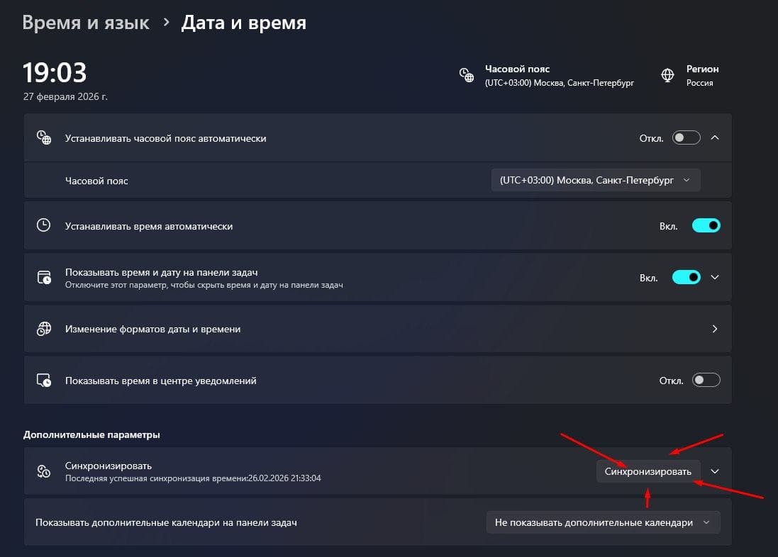The image size is (778, 557).
Task: Click the Region globe icon
Action: (667, 75)
